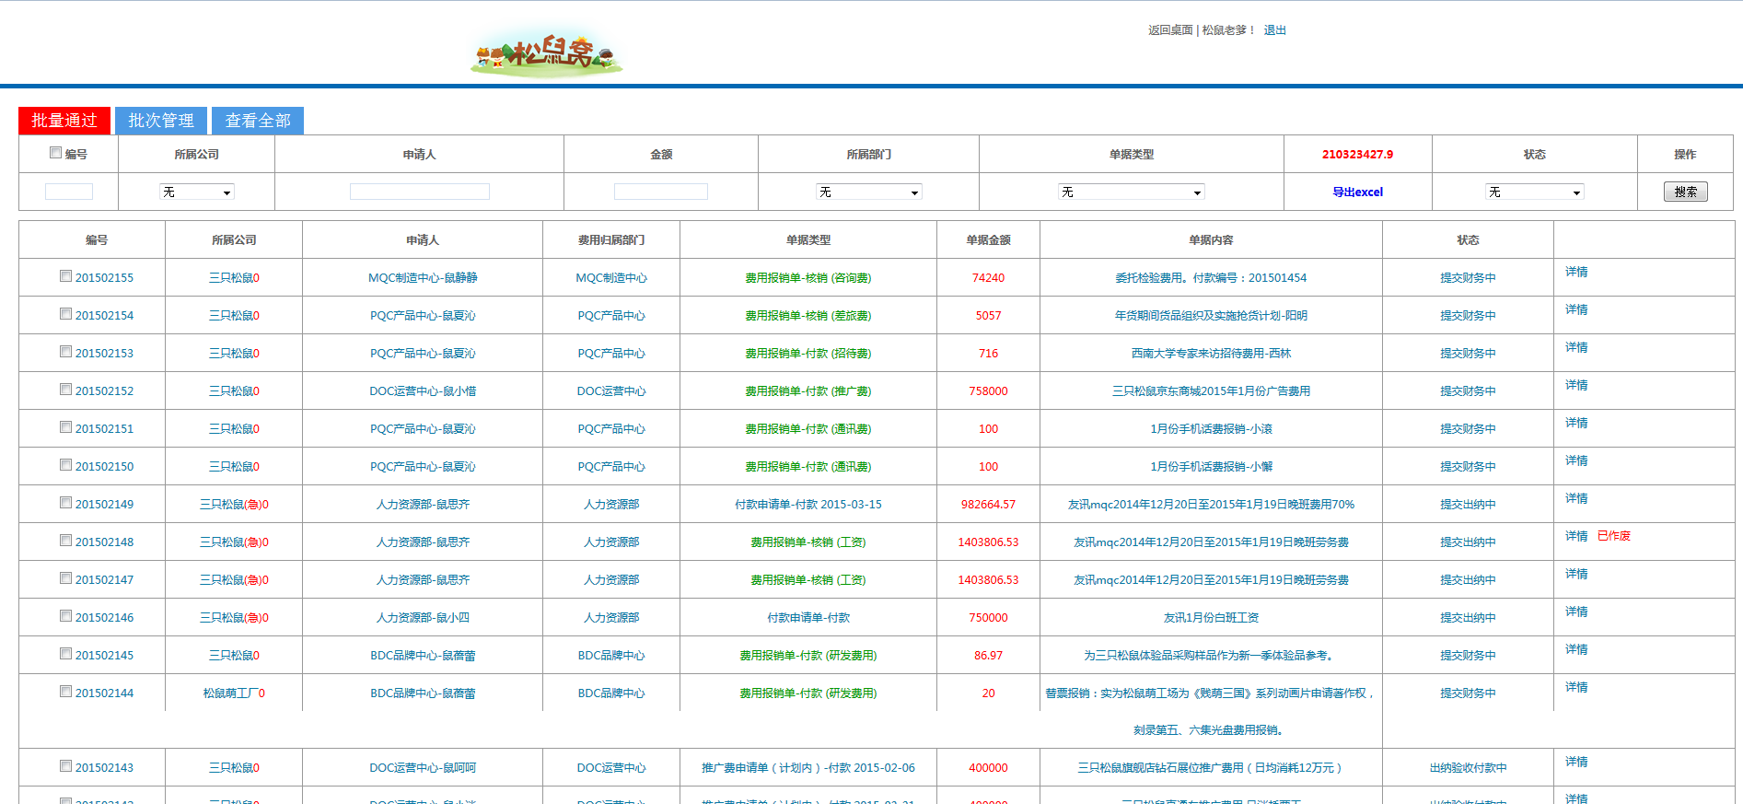Open 详情 for row 201502152
1743x804 pixels.
(x=1576, y=386)
